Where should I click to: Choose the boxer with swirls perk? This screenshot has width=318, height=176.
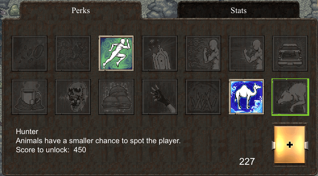click(x=203, y=53)
